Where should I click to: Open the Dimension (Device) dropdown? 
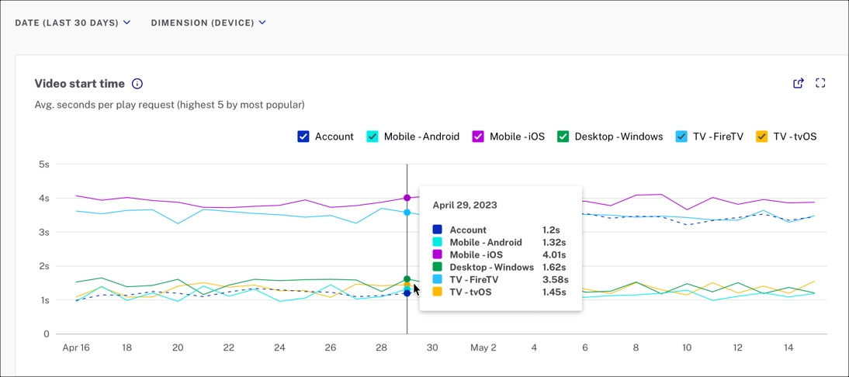(x=203, y=22)
